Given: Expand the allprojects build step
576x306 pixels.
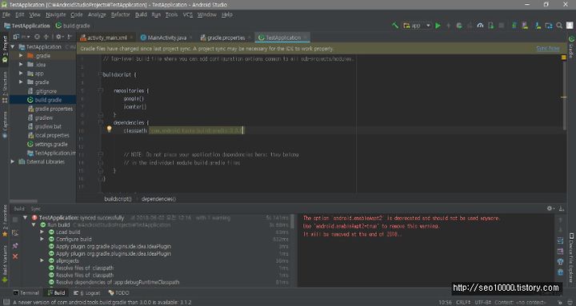Looking at the screenshot, I should pos(42,260).
